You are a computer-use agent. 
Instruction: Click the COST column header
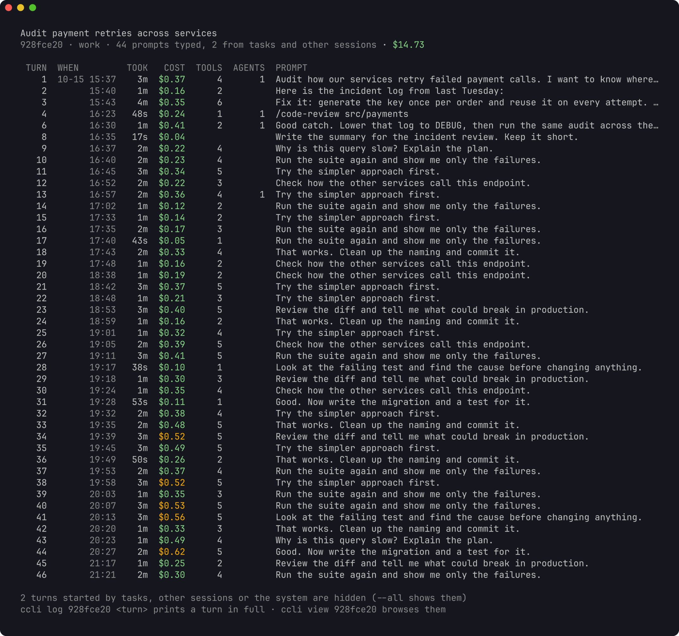(x=174, y=68)
